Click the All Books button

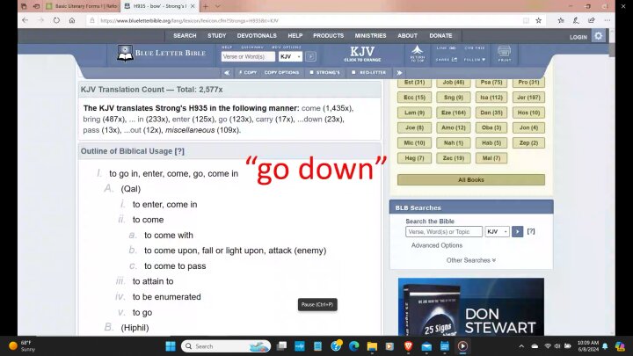(471, 180)
